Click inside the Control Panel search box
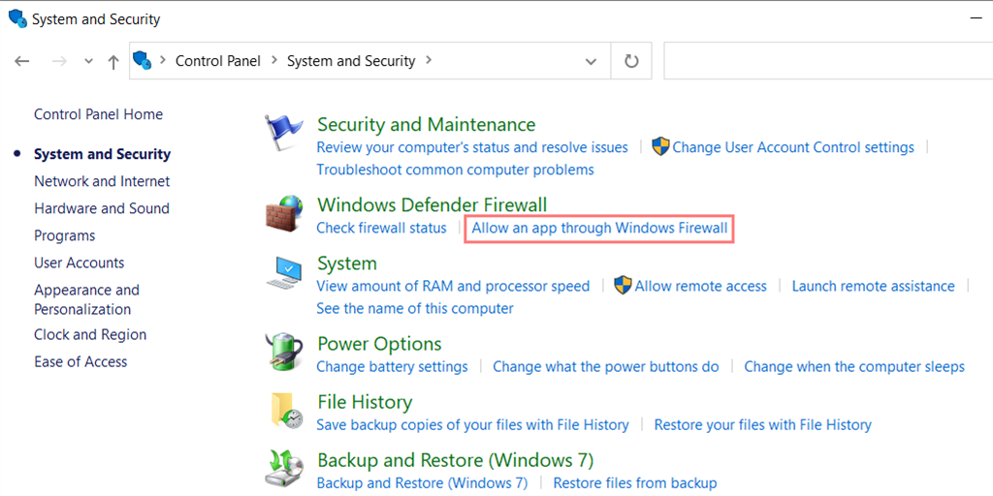 tap(824, 61)
